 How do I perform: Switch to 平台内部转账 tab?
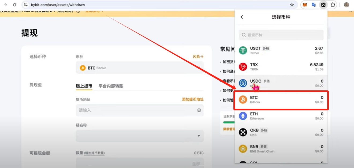[111, 86]
